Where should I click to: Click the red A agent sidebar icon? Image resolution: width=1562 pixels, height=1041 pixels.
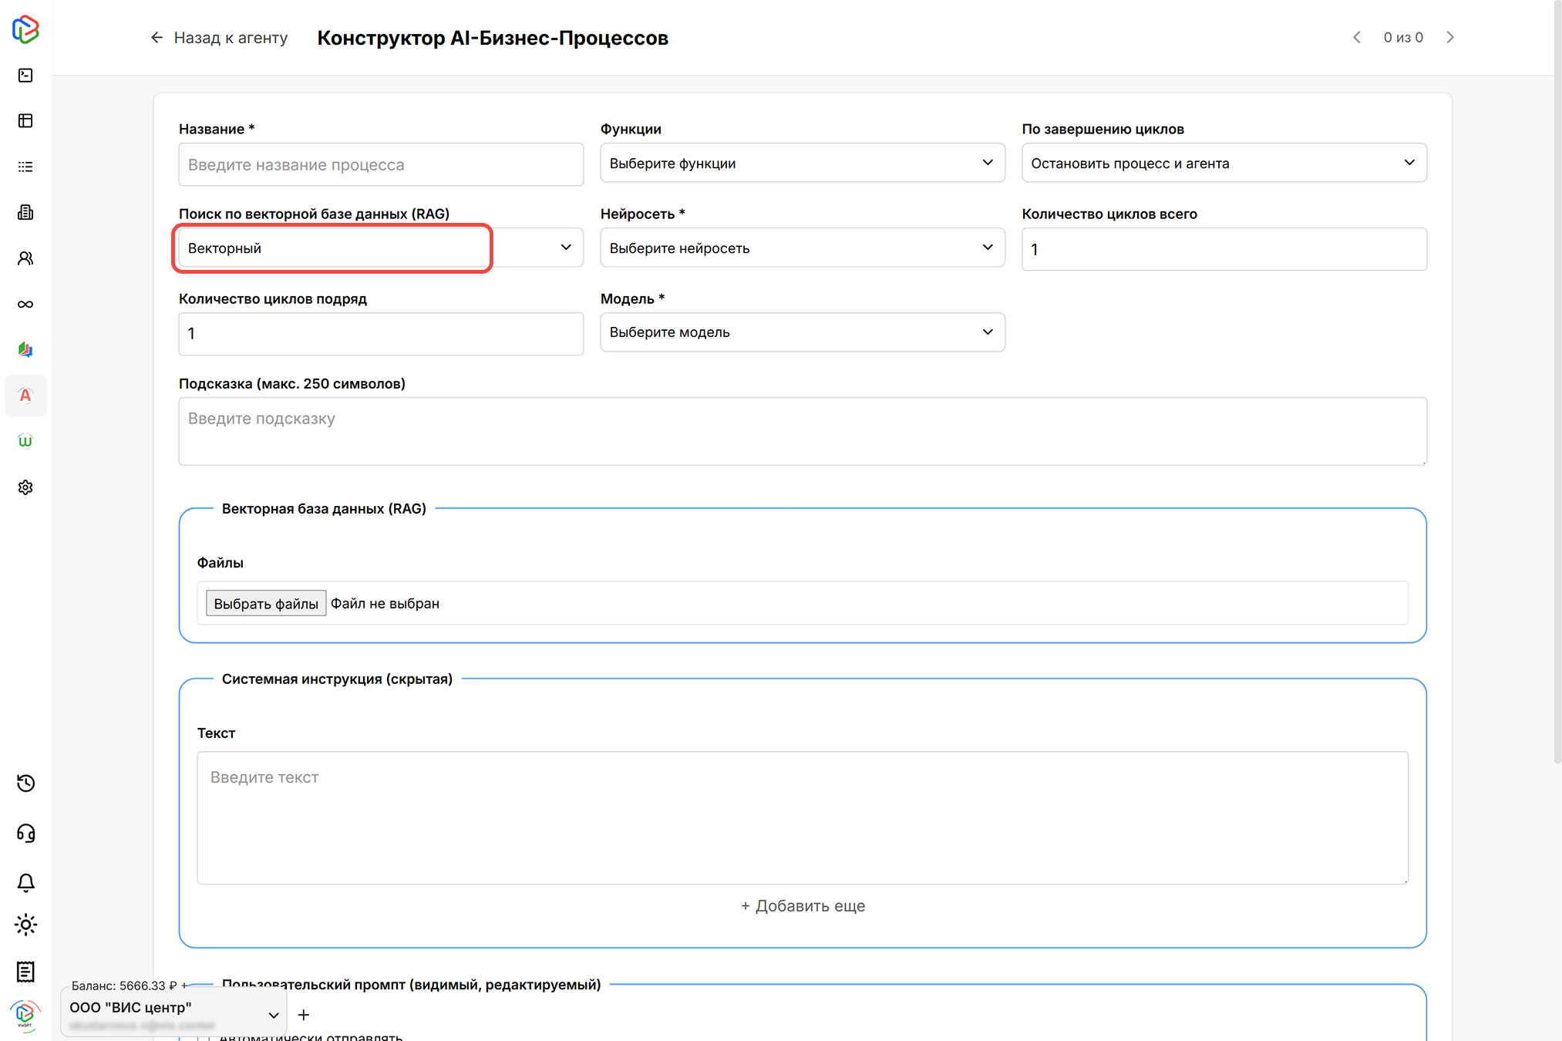point(25,396)
